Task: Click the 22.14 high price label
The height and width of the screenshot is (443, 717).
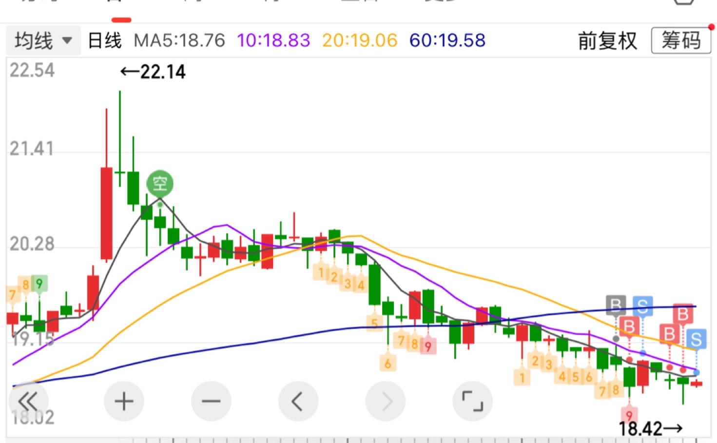Action: pyautogui.click(x=153, y=72)
